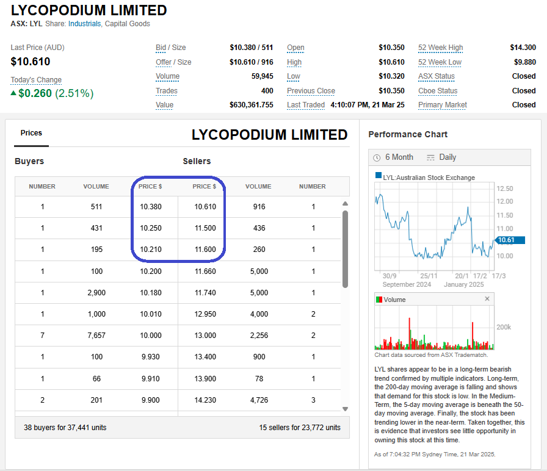Image resolution: width=547 pixels, height=471 pixels.
Task: Click the Volume legend color swatch
Action: (379, 300)
